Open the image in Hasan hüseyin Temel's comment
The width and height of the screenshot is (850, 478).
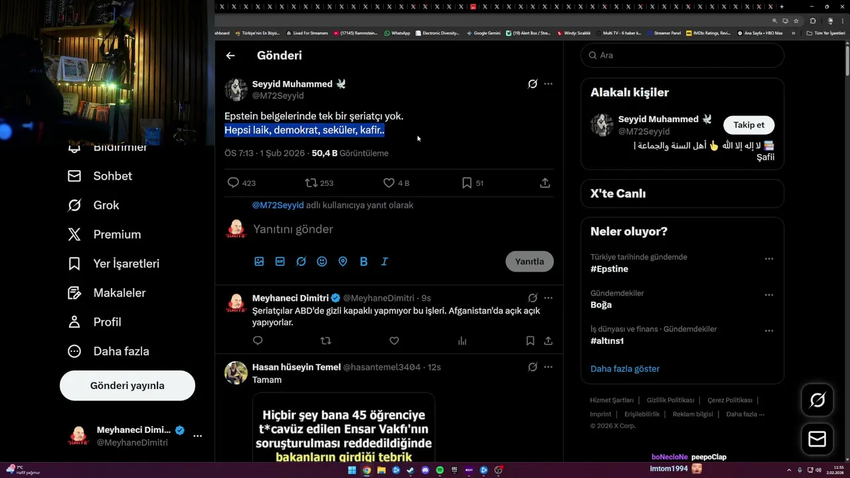pyautogui.click(x=343, y=428)
